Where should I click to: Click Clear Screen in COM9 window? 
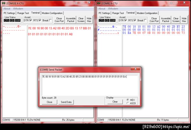[x=176, y=20]
